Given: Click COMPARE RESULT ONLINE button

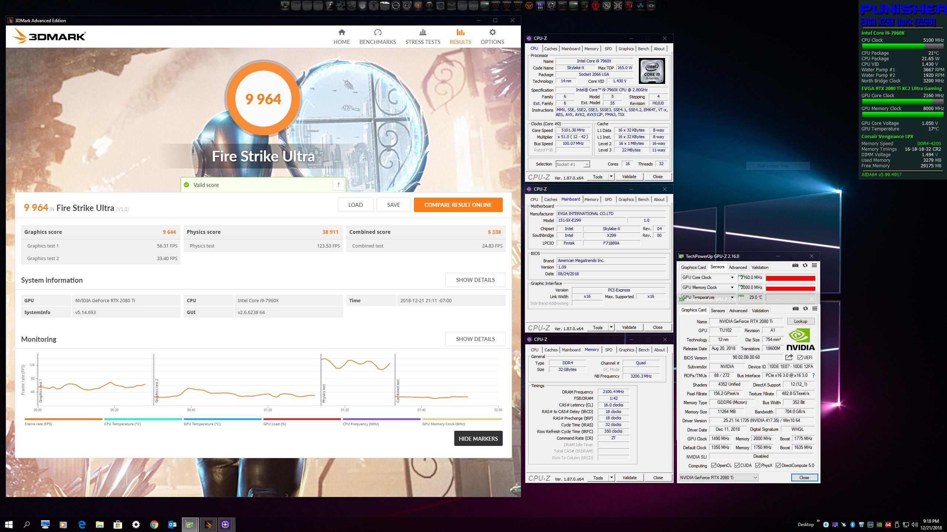Looking at the screenshot, I should tap(458, 205).
